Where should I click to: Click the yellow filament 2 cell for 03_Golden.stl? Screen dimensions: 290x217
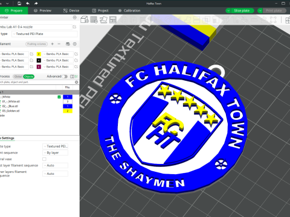pyautogui.click(x=68, y=111)
